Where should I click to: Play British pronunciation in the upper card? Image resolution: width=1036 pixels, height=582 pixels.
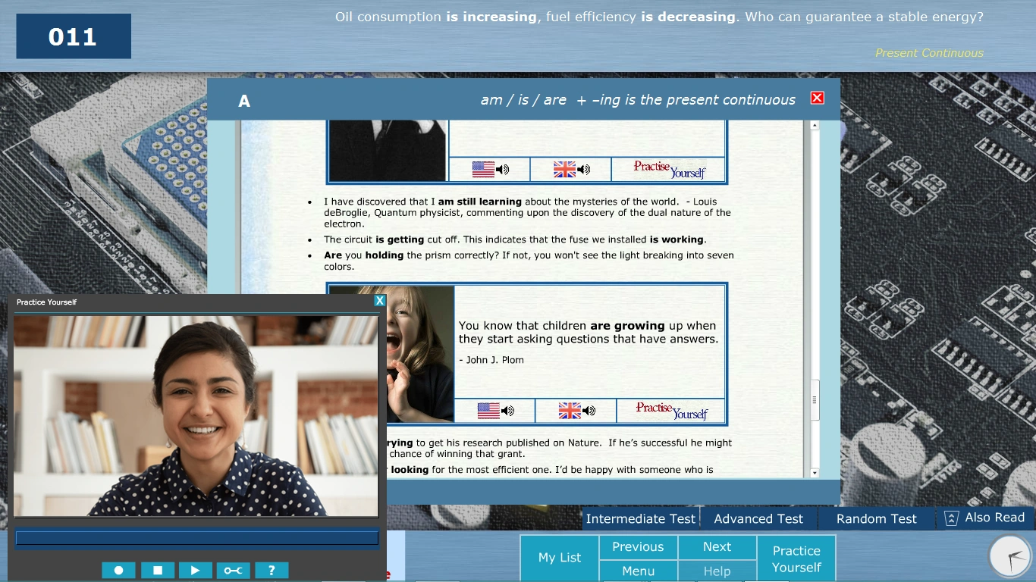(571, 170)
